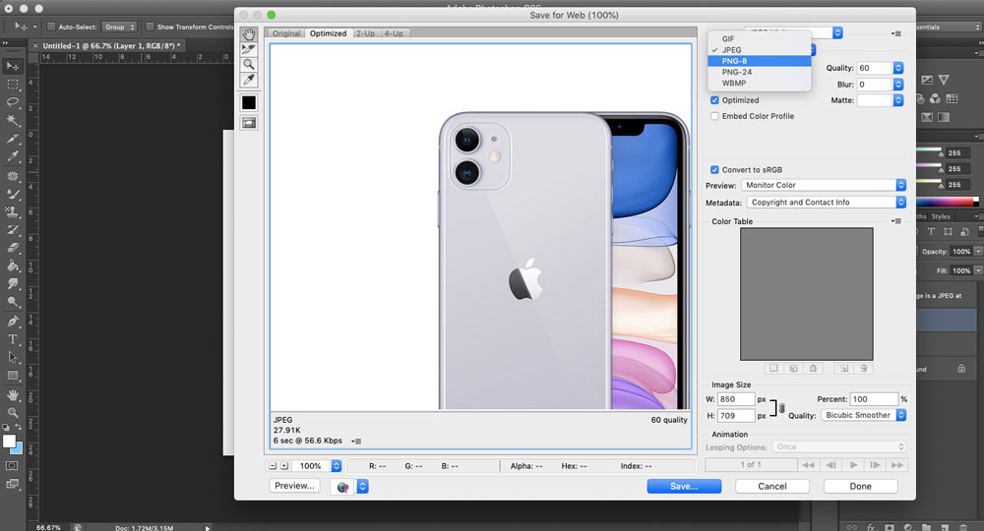This screenshot has width=984, height=531.
Task: Open the browser preview selection dropdown arrow
Action: (362, 487)
